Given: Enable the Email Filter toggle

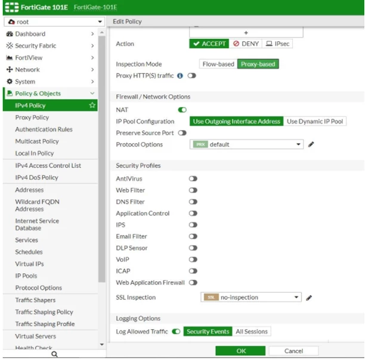Looking at the screenshot, I should tap(193, 236).
